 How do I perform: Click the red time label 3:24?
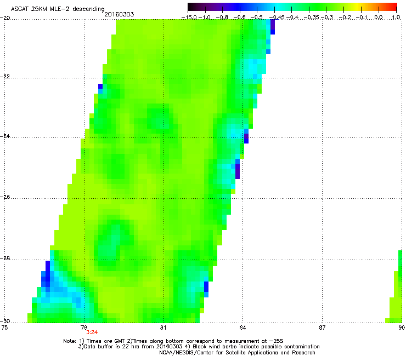[92, 332]
